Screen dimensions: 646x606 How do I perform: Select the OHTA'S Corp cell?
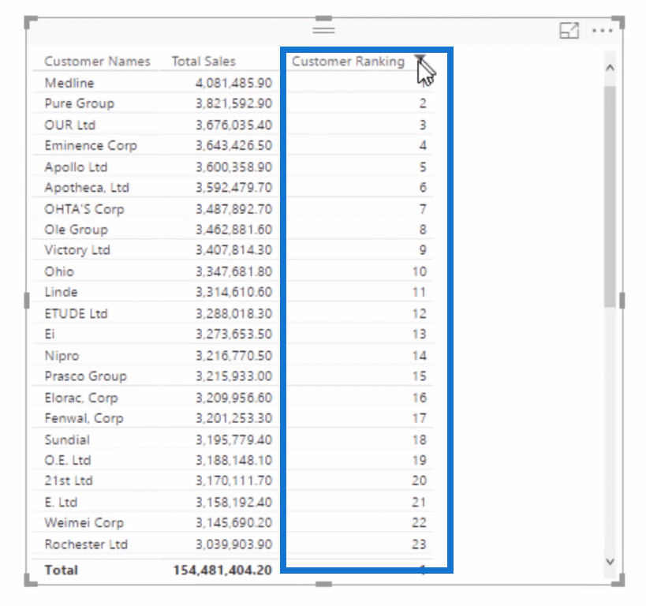(x=84, y=209)
